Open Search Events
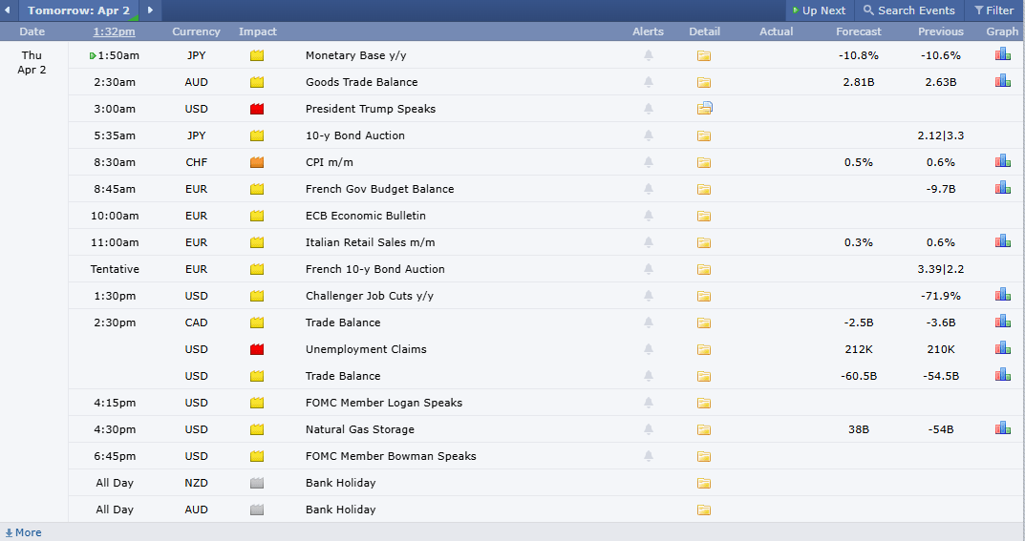The image size is (1025, 541). pyautogui.click(x=908, y=10)
